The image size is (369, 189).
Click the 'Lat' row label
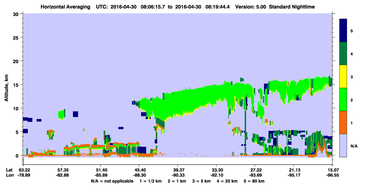[9, 170]
